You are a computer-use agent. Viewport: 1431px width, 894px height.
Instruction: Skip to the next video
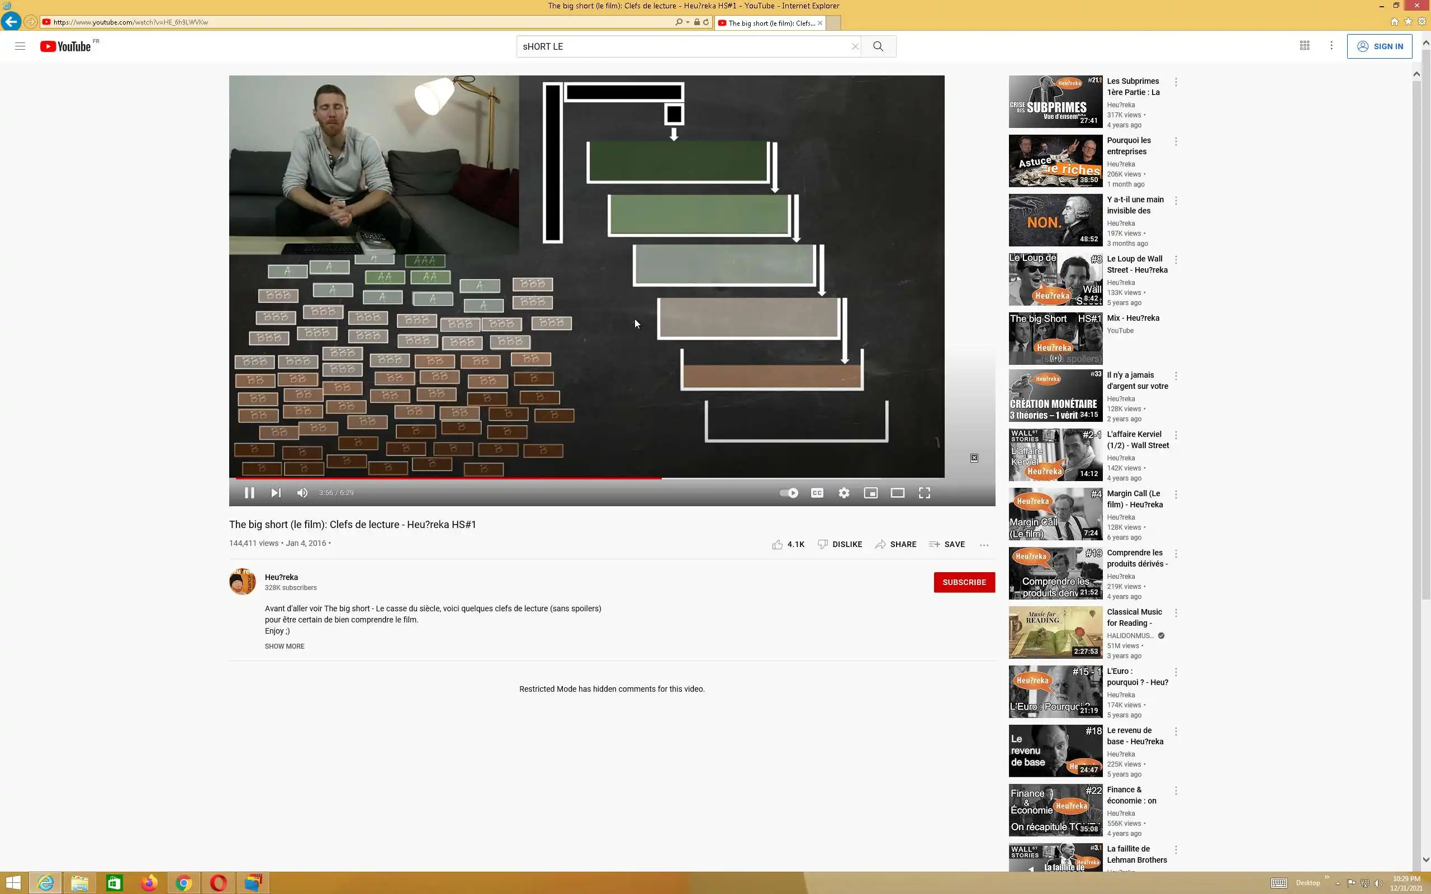tap(276, 492)
